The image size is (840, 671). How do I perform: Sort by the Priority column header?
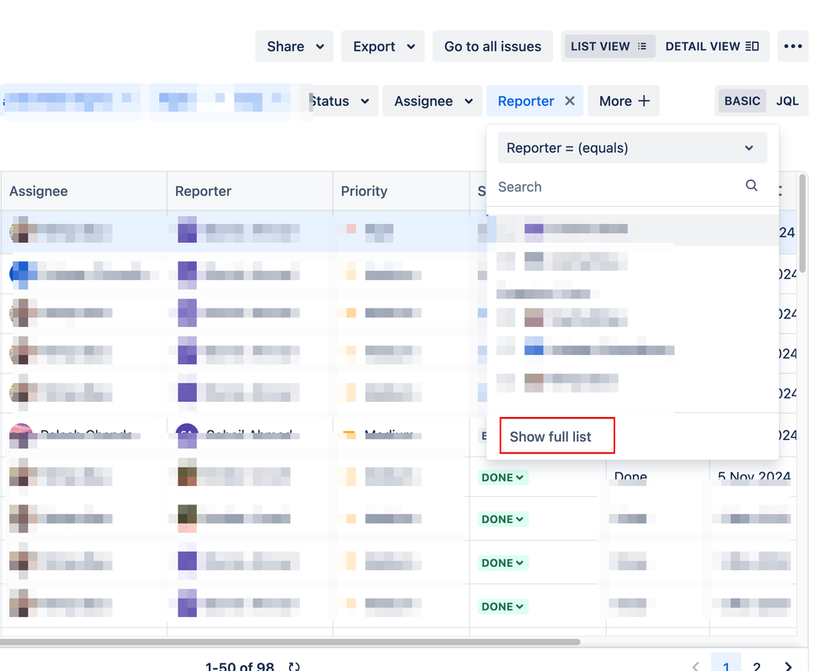tap(364, 191)
